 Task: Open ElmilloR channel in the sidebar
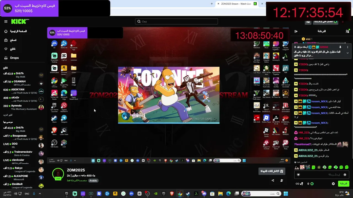23,186
